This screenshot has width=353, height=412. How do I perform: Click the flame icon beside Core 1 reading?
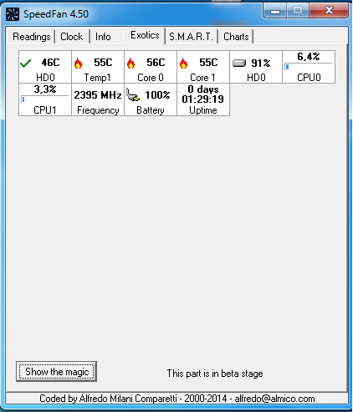point(183,64)
